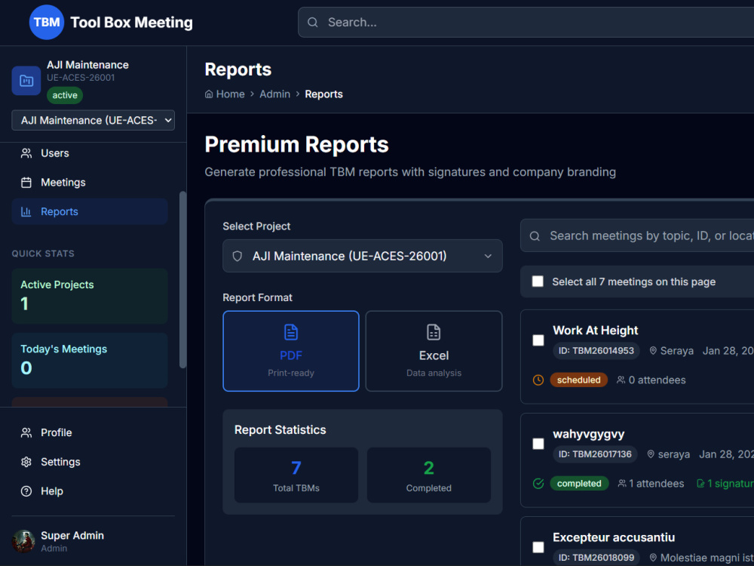Screen dimensions: 754x566
Task: Open the Select Project dropdown
Action: [x=363, y=256]
